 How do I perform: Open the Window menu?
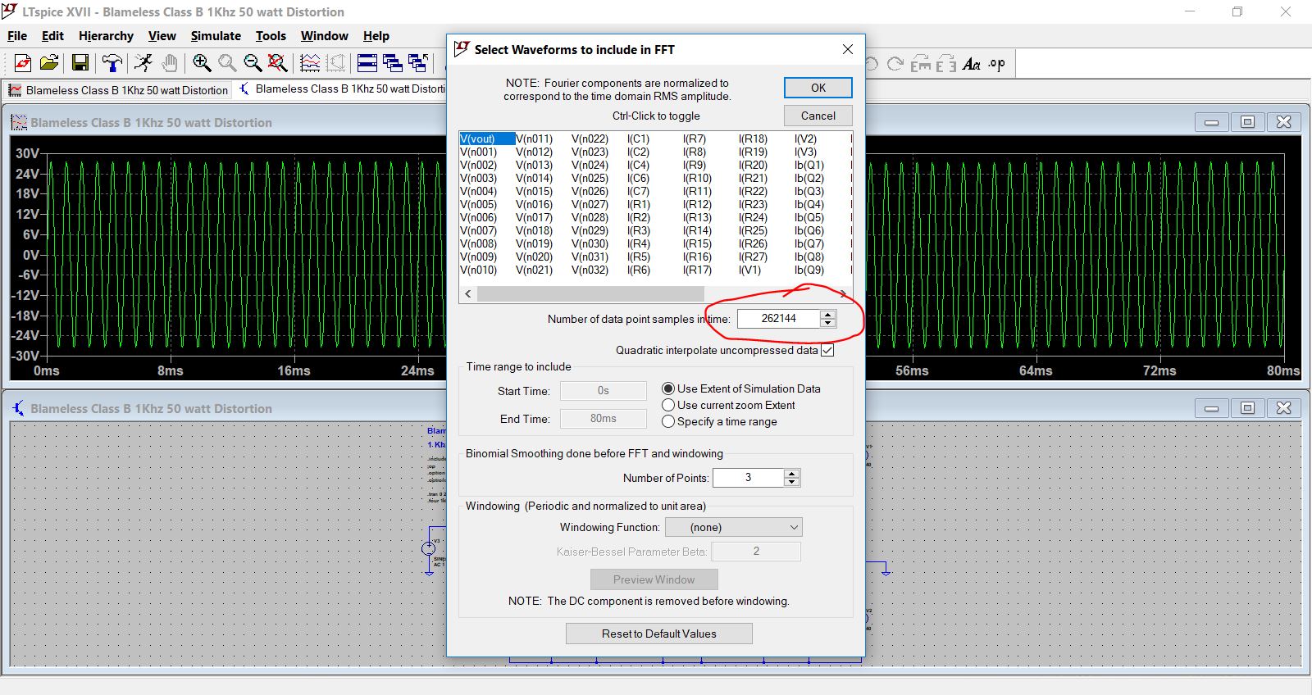[x=324, y=36]
